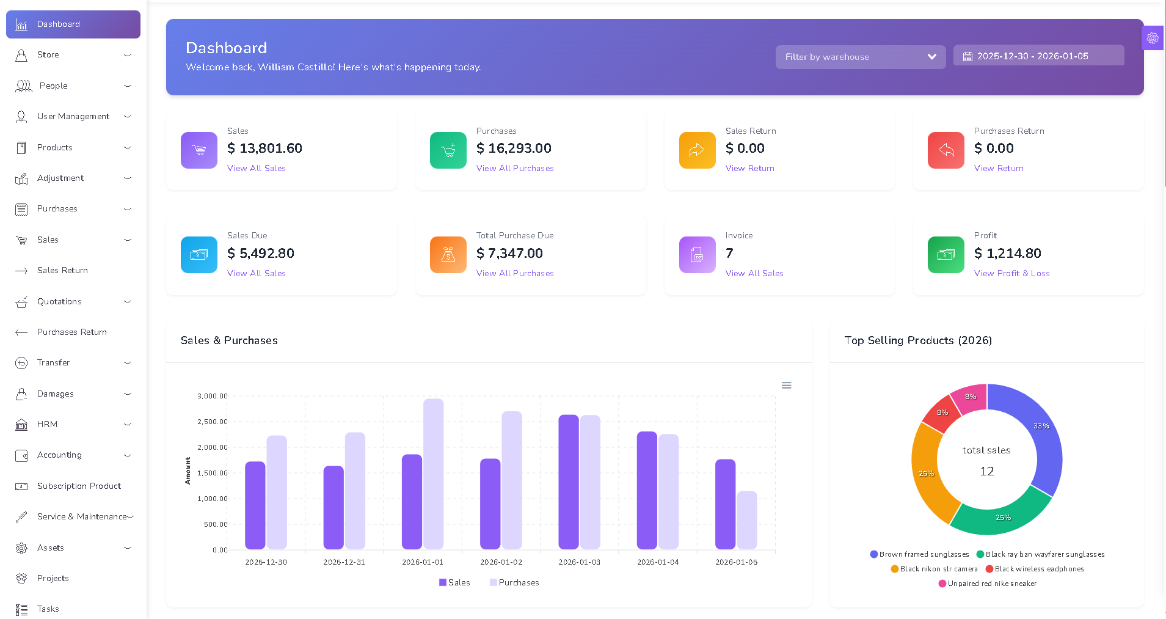
Task: Click the green Profit money icon
Action: (x=946, y=255)
